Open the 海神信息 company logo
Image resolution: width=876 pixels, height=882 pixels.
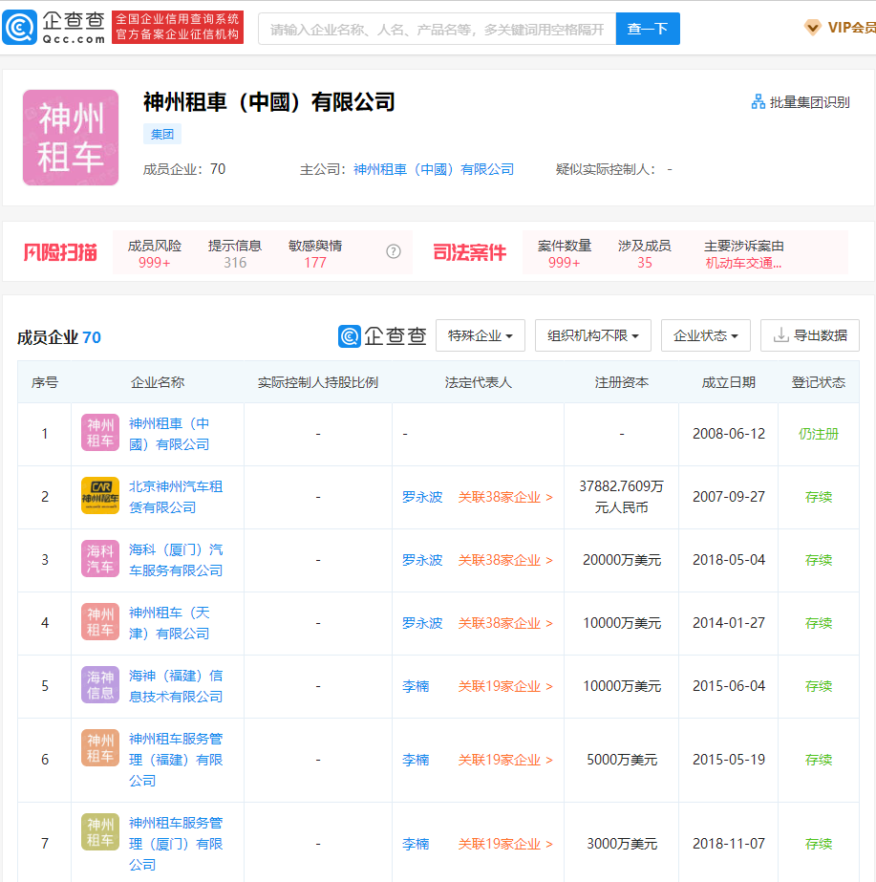coord(100,684)
